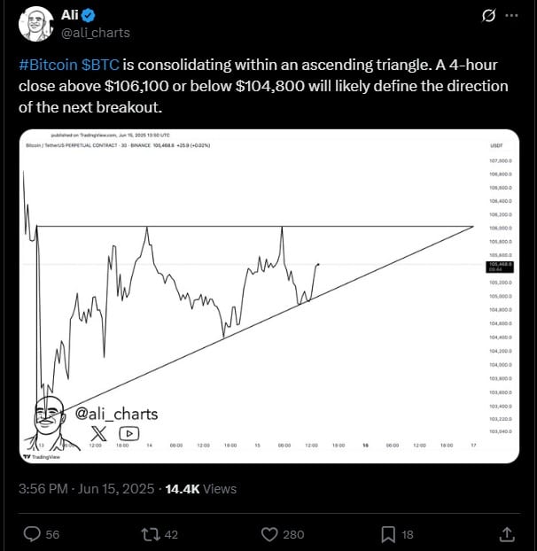Viewport: 537px width, 551px height.
Task: Click the share icon below the tweet
Action: point(506,533)
